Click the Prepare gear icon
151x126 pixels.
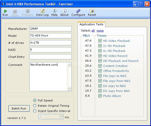pyautogui.click(x=28, y=11)
